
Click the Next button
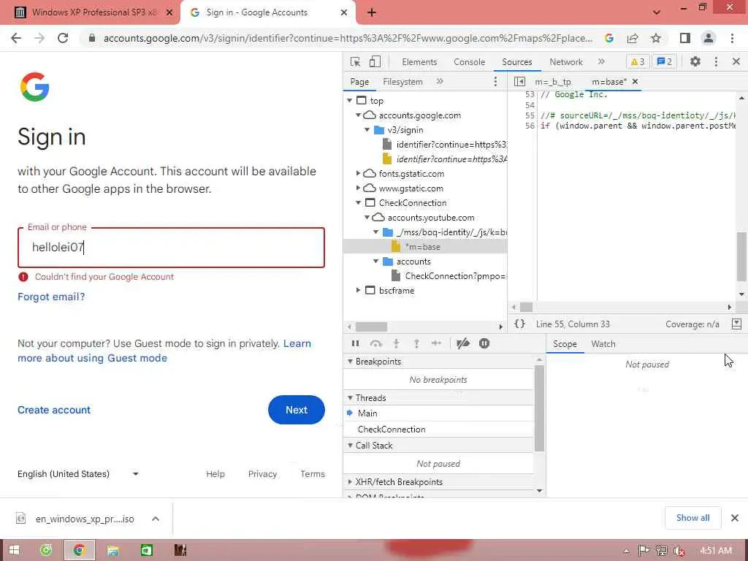[297, 410]
